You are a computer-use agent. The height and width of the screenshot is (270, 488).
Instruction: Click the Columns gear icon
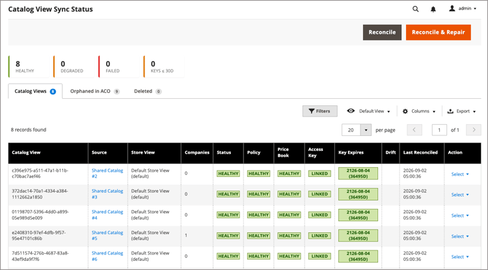(405, 111)
